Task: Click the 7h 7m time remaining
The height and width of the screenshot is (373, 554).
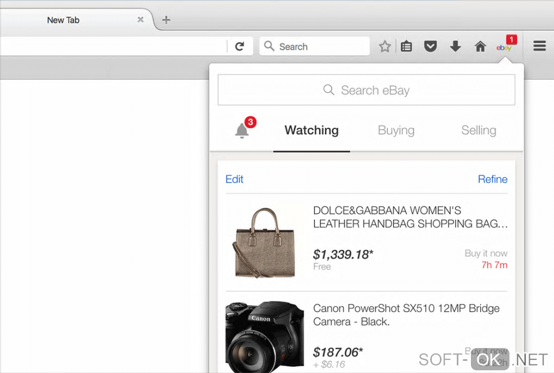Action: [x=494, y=265]
